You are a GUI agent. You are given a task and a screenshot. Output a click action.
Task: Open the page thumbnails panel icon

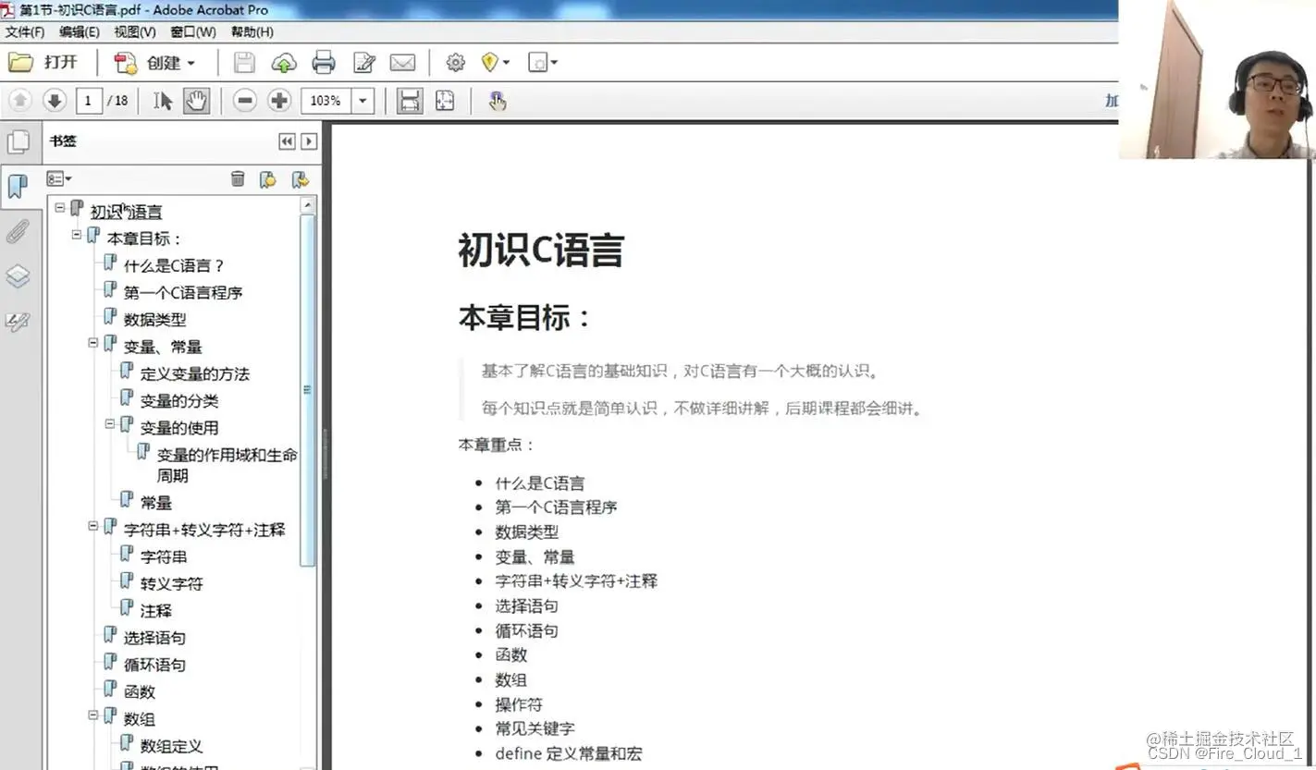20,141
